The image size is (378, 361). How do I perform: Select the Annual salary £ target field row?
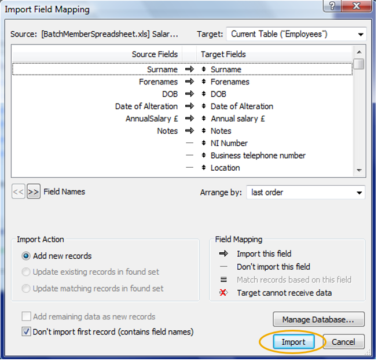click(238, 119)
